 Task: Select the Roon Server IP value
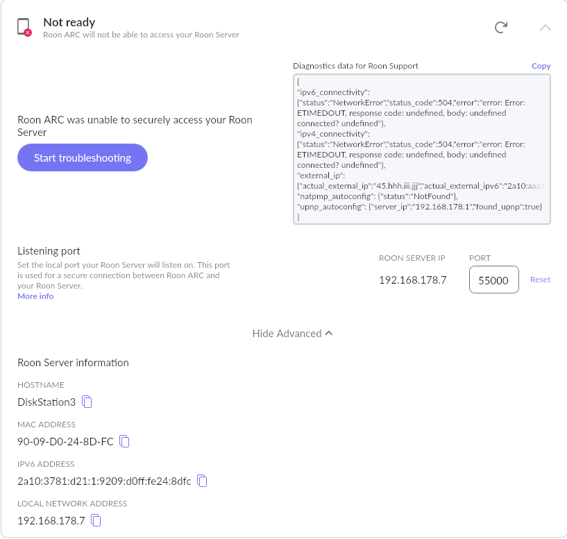point(413,280)
